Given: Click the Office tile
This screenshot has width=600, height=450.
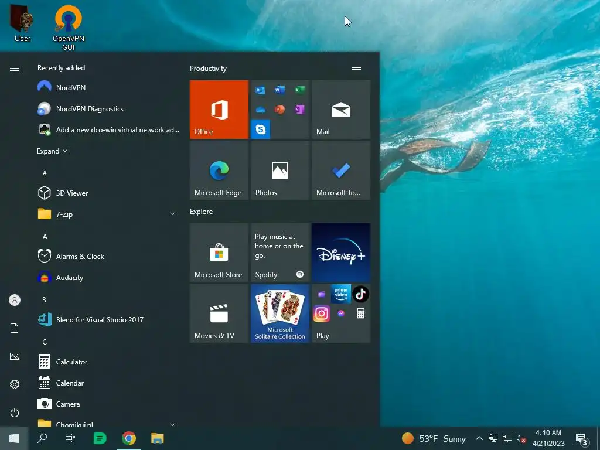Looking at the screenshot, I should coord(219,110).
